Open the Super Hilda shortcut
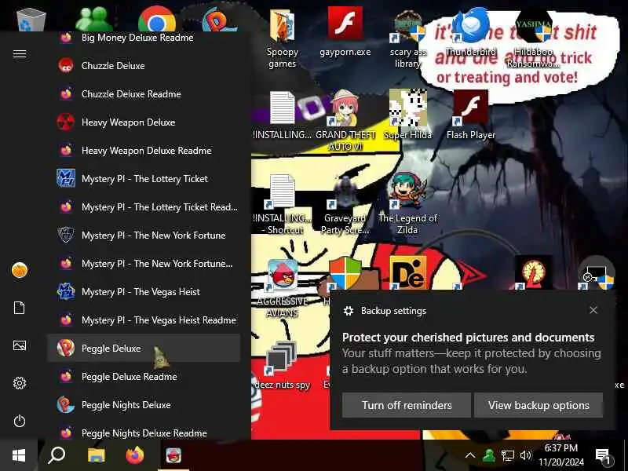Image resolution: width=628 pixels, height=471 pixels. (407, 115)
